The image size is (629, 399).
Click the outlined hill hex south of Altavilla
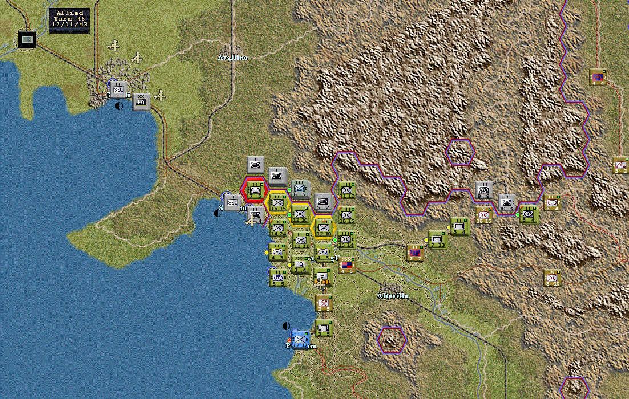click(x=392, y=340)
